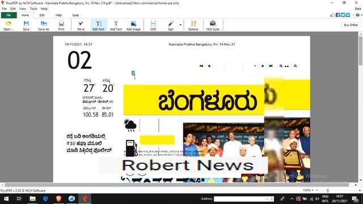This screenshot has width=363, height=204.
Task: Open Brave browser from the taskbar
Action: coord(58,199)
